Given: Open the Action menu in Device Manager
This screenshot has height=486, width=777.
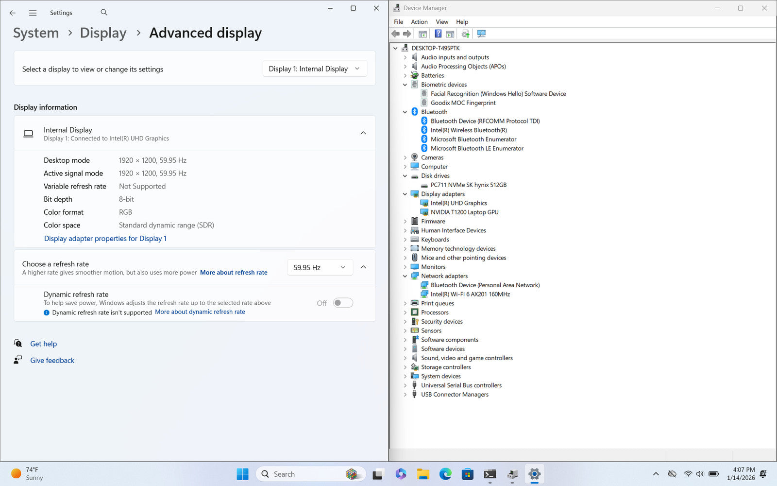Looking at the screenshot, I should 419,22.
